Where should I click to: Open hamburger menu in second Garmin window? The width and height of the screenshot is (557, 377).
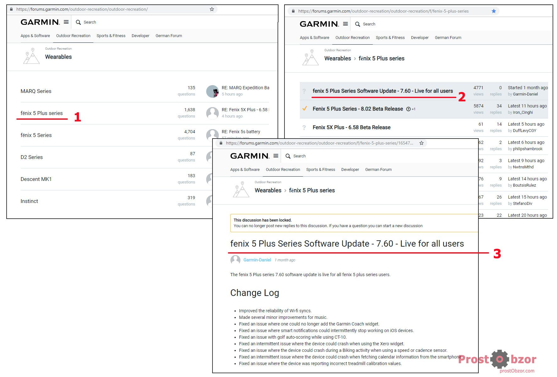click(345, 24)
